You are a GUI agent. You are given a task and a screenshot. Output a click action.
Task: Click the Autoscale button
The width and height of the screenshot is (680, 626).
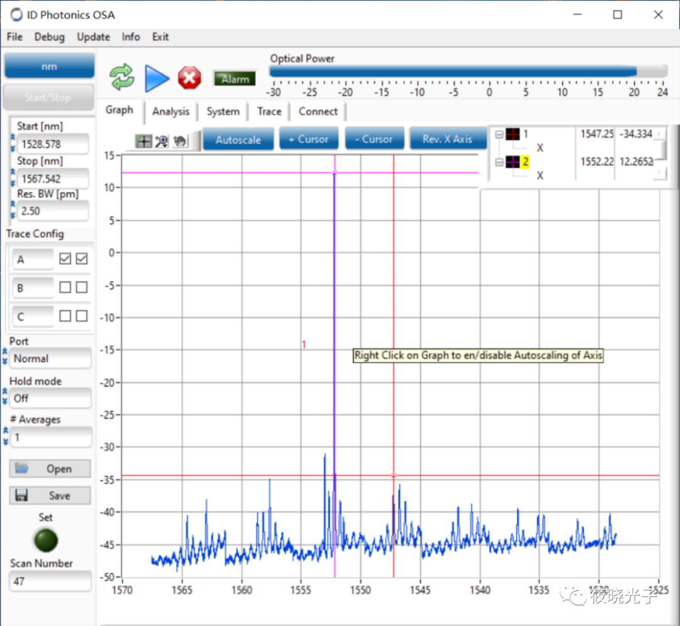pos(238,139)
